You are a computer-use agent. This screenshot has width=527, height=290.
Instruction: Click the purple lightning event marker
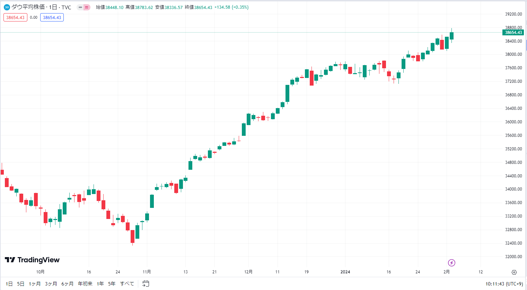tap(451, 263)
